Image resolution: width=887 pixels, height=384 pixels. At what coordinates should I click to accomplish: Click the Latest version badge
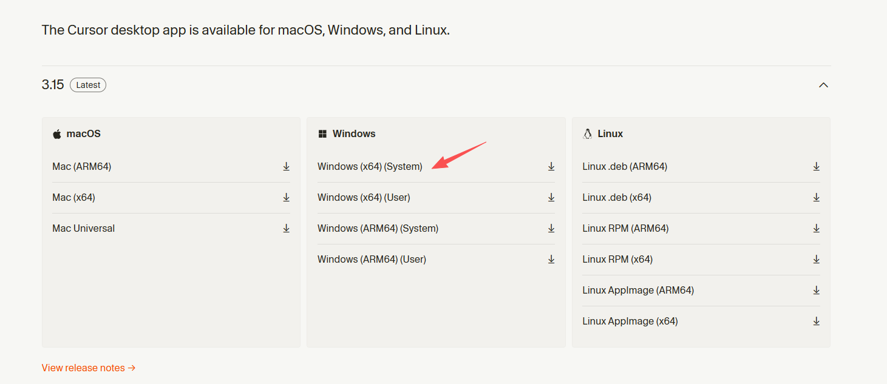coord(88,85)
